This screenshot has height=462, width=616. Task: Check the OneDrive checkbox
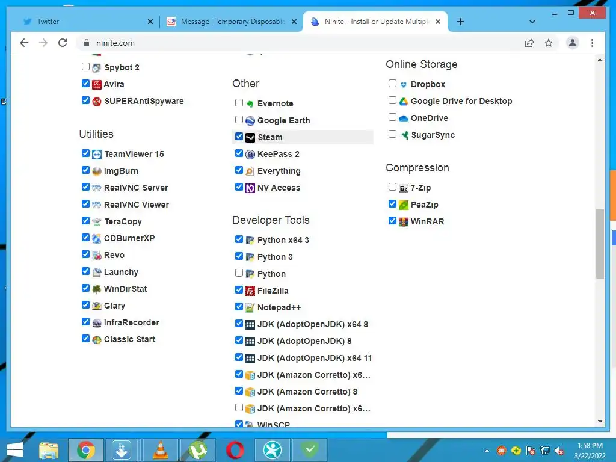tap(392, 117)
